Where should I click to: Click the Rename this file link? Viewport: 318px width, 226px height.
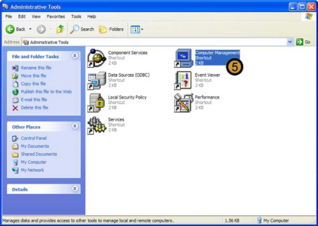[36, 68]
